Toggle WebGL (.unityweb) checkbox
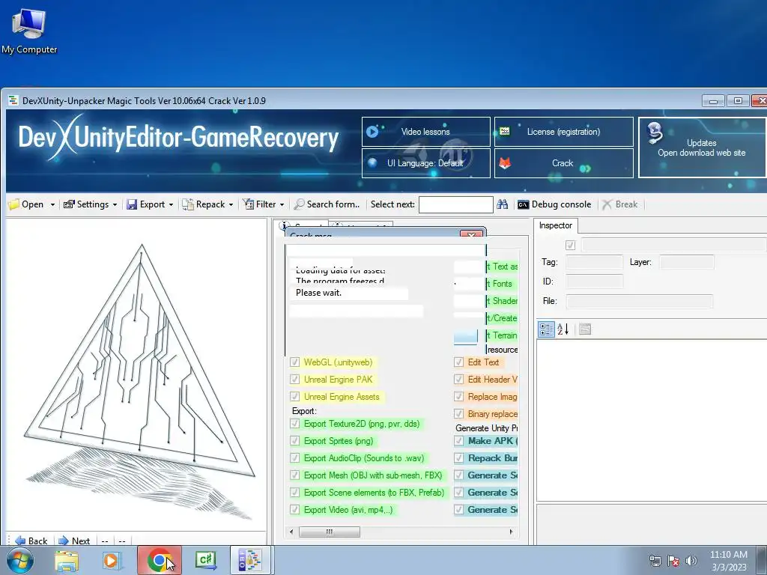Viewport: 767px width, 575px height. click(x=294, y=362)
